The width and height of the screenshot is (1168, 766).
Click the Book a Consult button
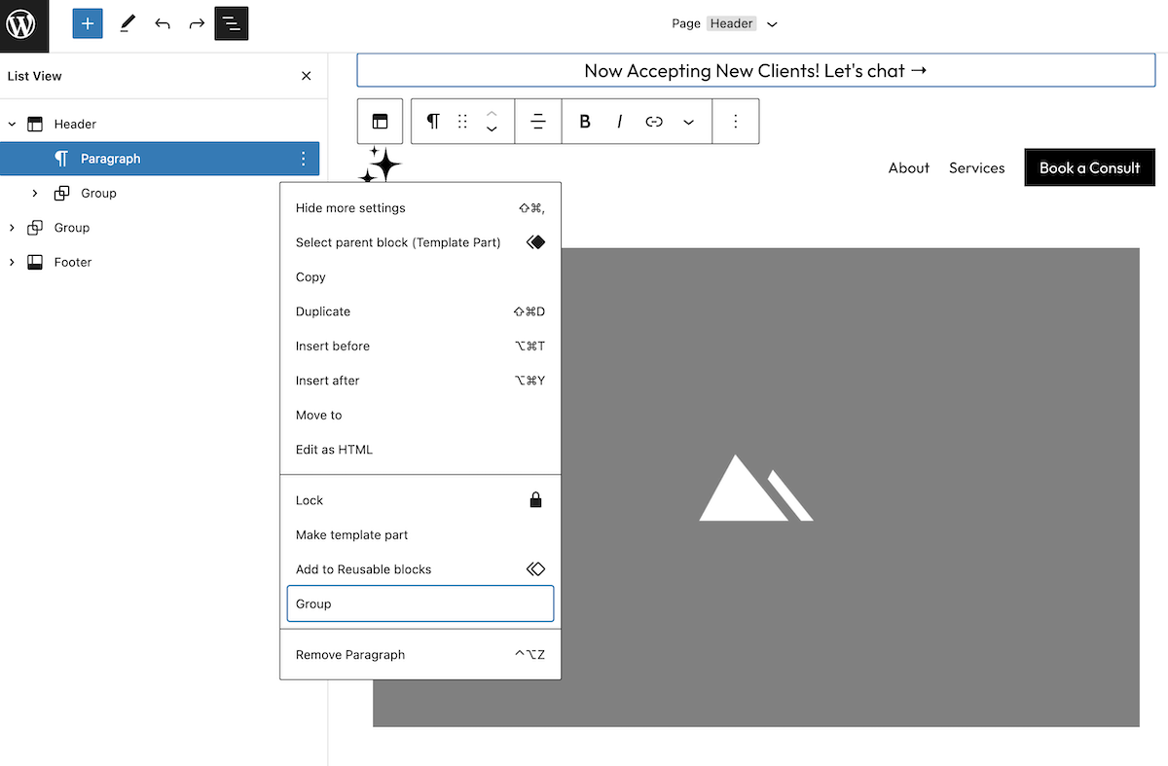1089,167
